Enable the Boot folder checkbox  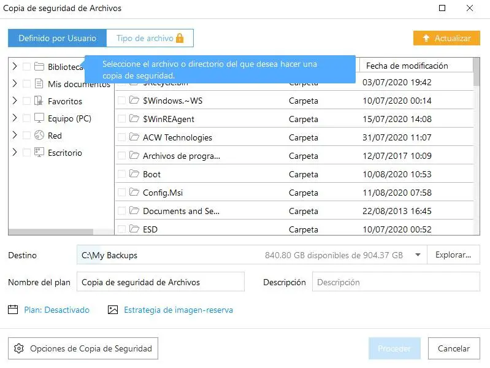point(121,174)
